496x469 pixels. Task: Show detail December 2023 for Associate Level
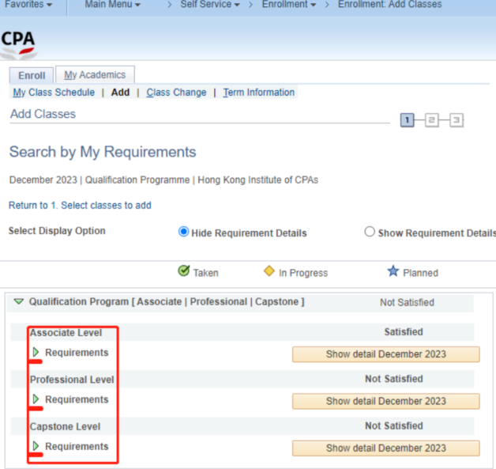click(386, 354)
